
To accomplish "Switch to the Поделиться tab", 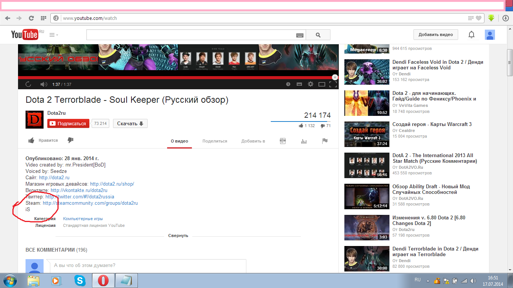I will 215,141.
